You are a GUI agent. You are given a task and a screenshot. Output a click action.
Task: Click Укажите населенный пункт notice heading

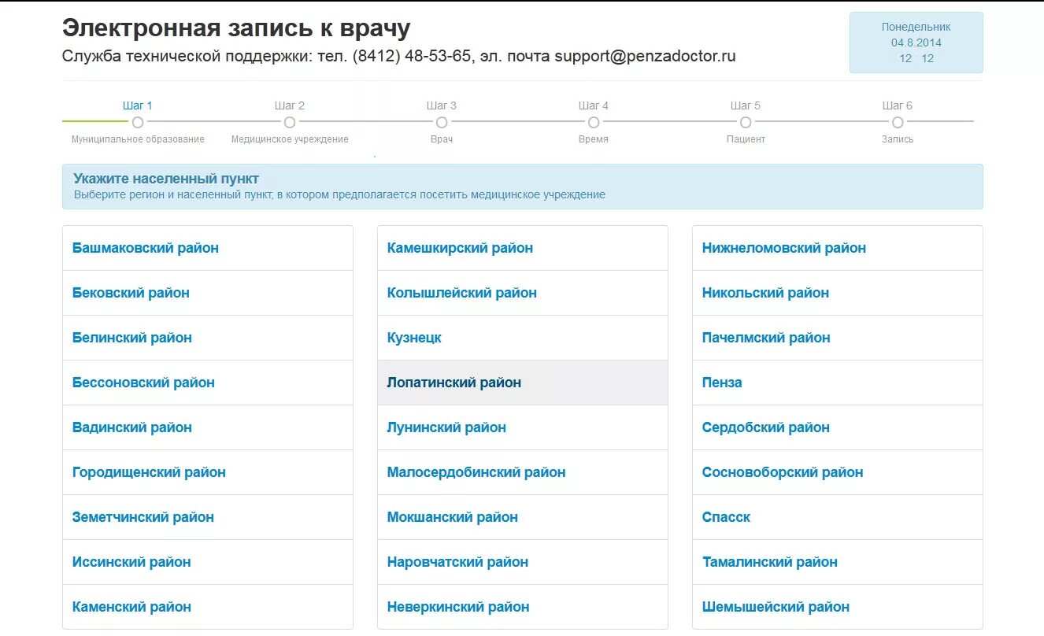166,179
